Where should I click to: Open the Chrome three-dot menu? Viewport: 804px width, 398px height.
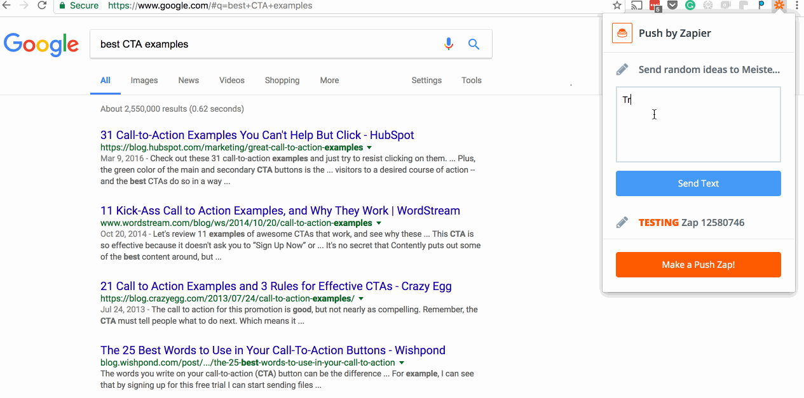(x=796, y=6)
